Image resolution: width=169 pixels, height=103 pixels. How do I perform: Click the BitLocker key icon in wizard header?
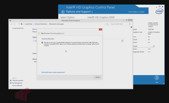point(42,33)
